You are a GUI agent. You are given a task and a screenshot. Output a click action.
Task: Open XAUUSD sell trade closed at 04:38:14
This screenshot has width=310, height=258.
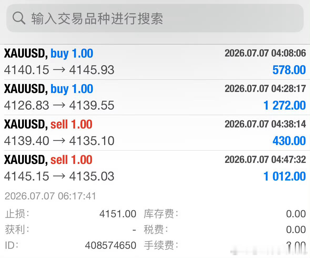155,133
